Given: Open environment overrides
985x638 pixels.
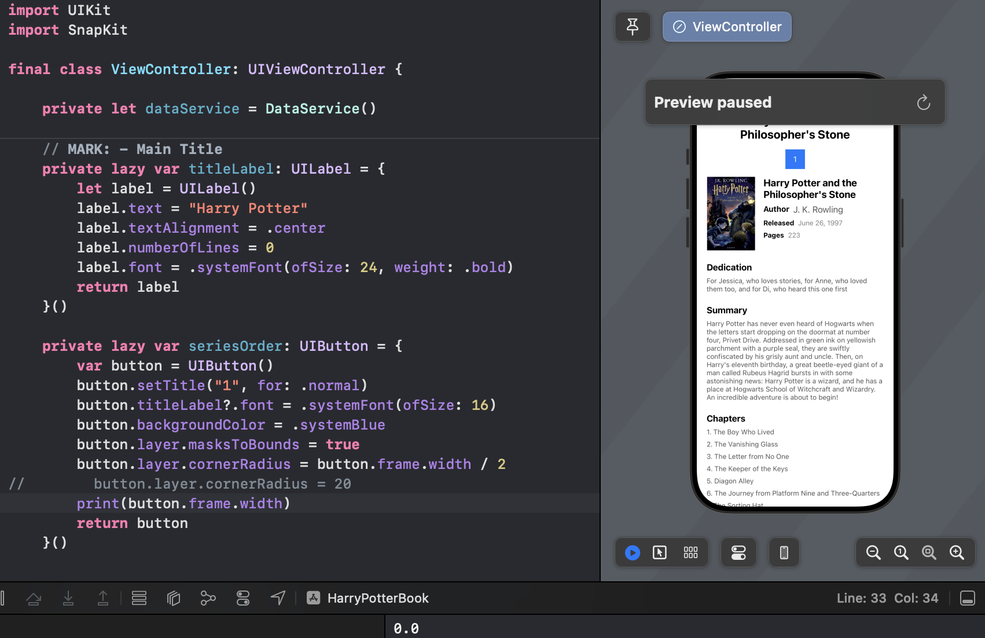Looking at the screenshot, I should pos(243,598).
